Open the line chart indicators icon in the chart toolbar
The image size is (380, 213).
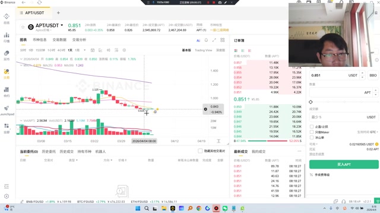coord(100,50)
